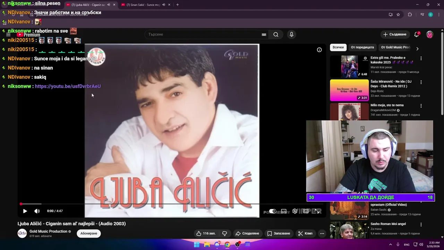Open the video info card icon

[319, 50]
